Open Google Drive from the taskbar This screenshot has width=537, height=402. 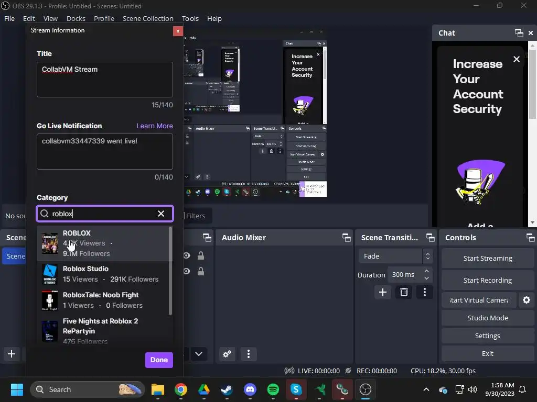[204, 389]
